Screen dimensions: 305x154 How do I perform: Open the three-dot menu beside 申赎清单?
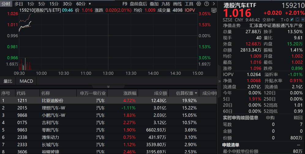pos(299,145)
